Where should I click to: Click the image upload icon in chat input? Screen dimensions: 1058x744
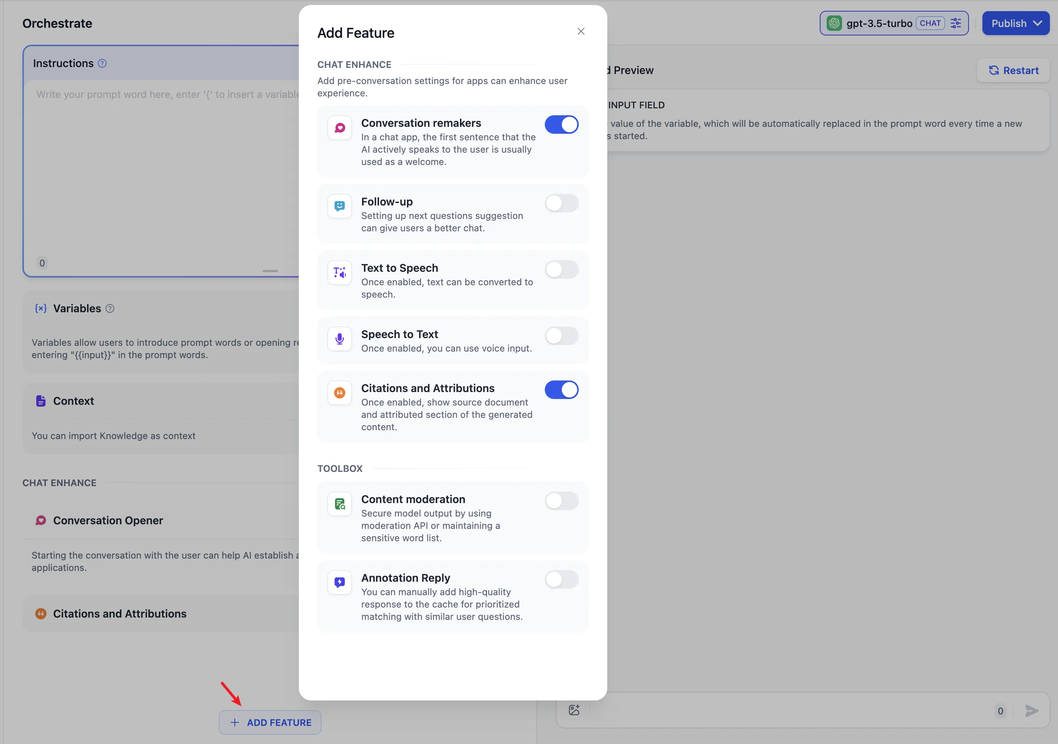[574, 710]
